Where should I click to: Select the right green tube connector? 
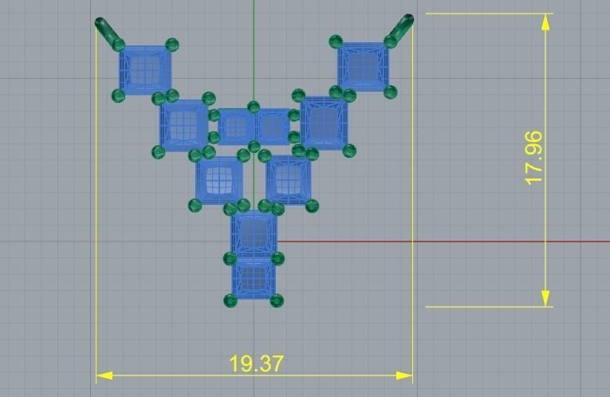click(x=399, y=30)
